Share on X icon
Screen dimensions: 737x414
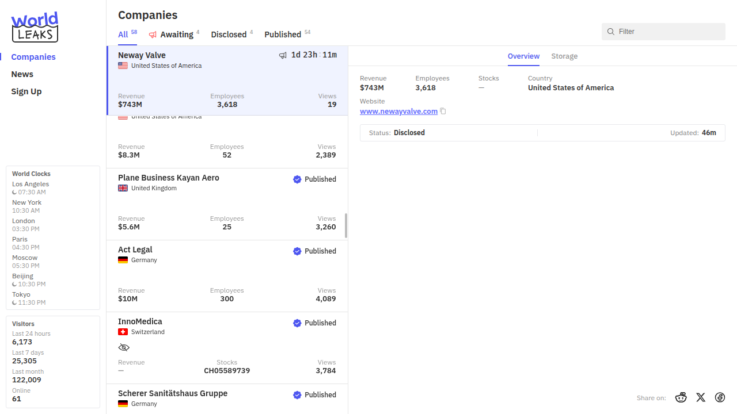click(701, 397)
